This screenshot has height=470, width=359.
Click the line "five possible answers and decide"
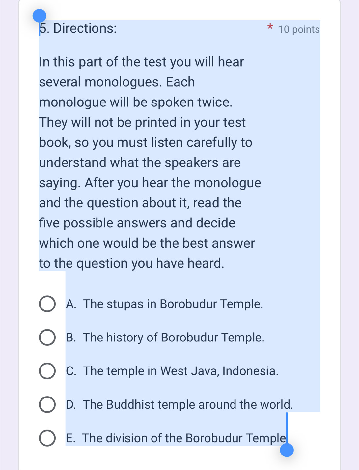[137, 223]
